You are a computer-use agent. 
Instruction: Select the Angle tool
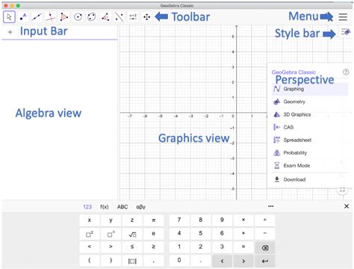[105, 17]
